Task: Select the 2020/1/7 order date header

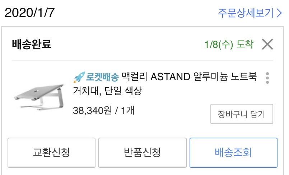Action: click(30, 13)
